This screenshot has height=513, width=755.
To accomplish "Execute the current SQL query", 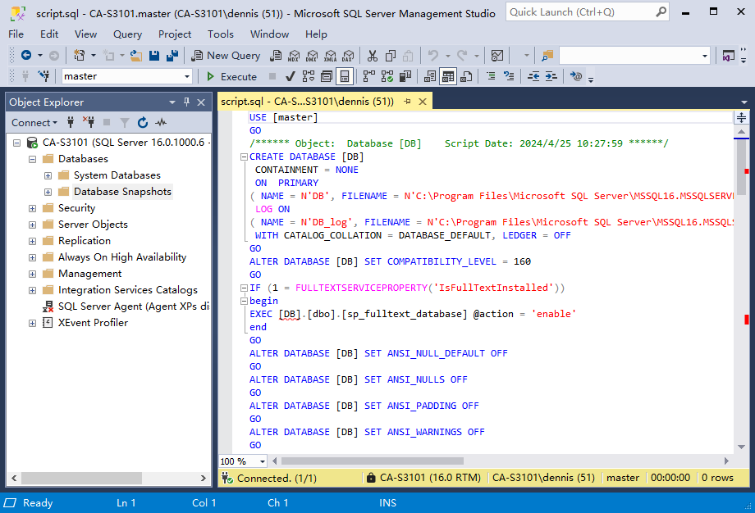I will [x=231, y=76].
